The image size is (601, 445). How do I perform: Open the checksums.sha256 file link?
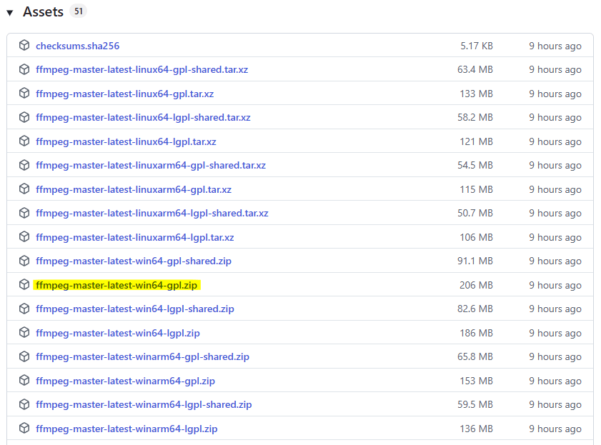77,46
